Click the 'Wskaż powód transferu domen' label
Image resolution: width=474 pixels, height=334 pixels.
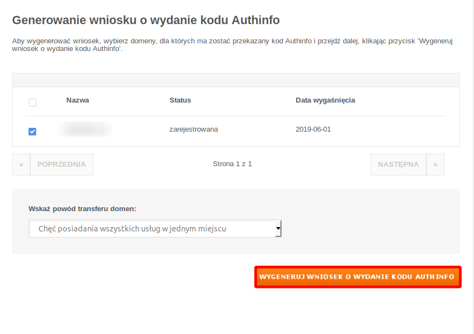point(82,209)
